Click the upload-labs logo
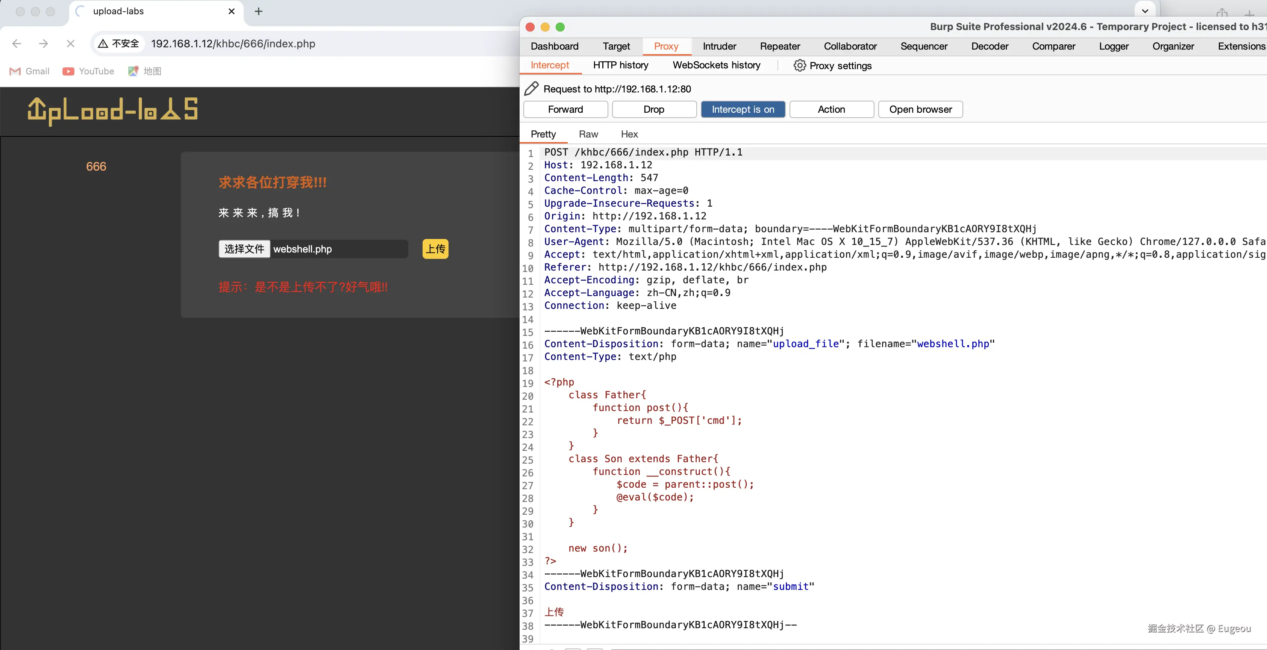Screen dimensions: 1267x650 coord(113,110)
